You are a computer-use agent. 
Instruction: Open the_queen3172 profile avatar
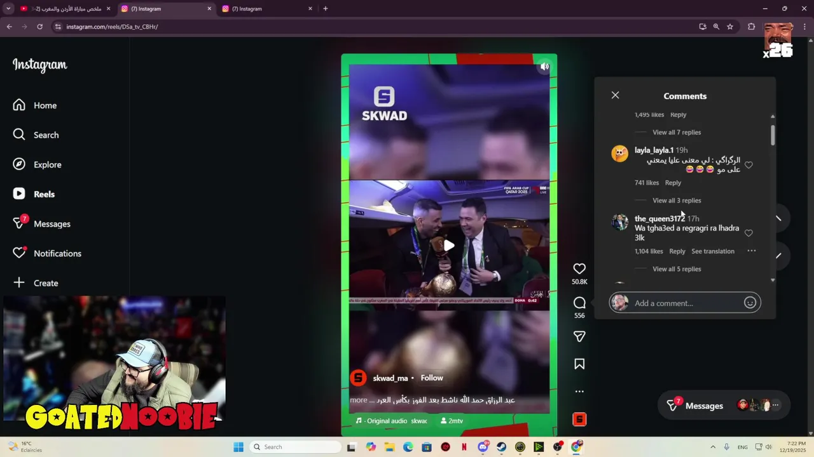[620, 222]
